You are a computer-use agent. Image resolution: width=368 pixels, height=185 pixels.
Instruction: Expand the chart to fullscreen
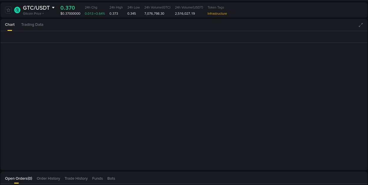[361, 25]
